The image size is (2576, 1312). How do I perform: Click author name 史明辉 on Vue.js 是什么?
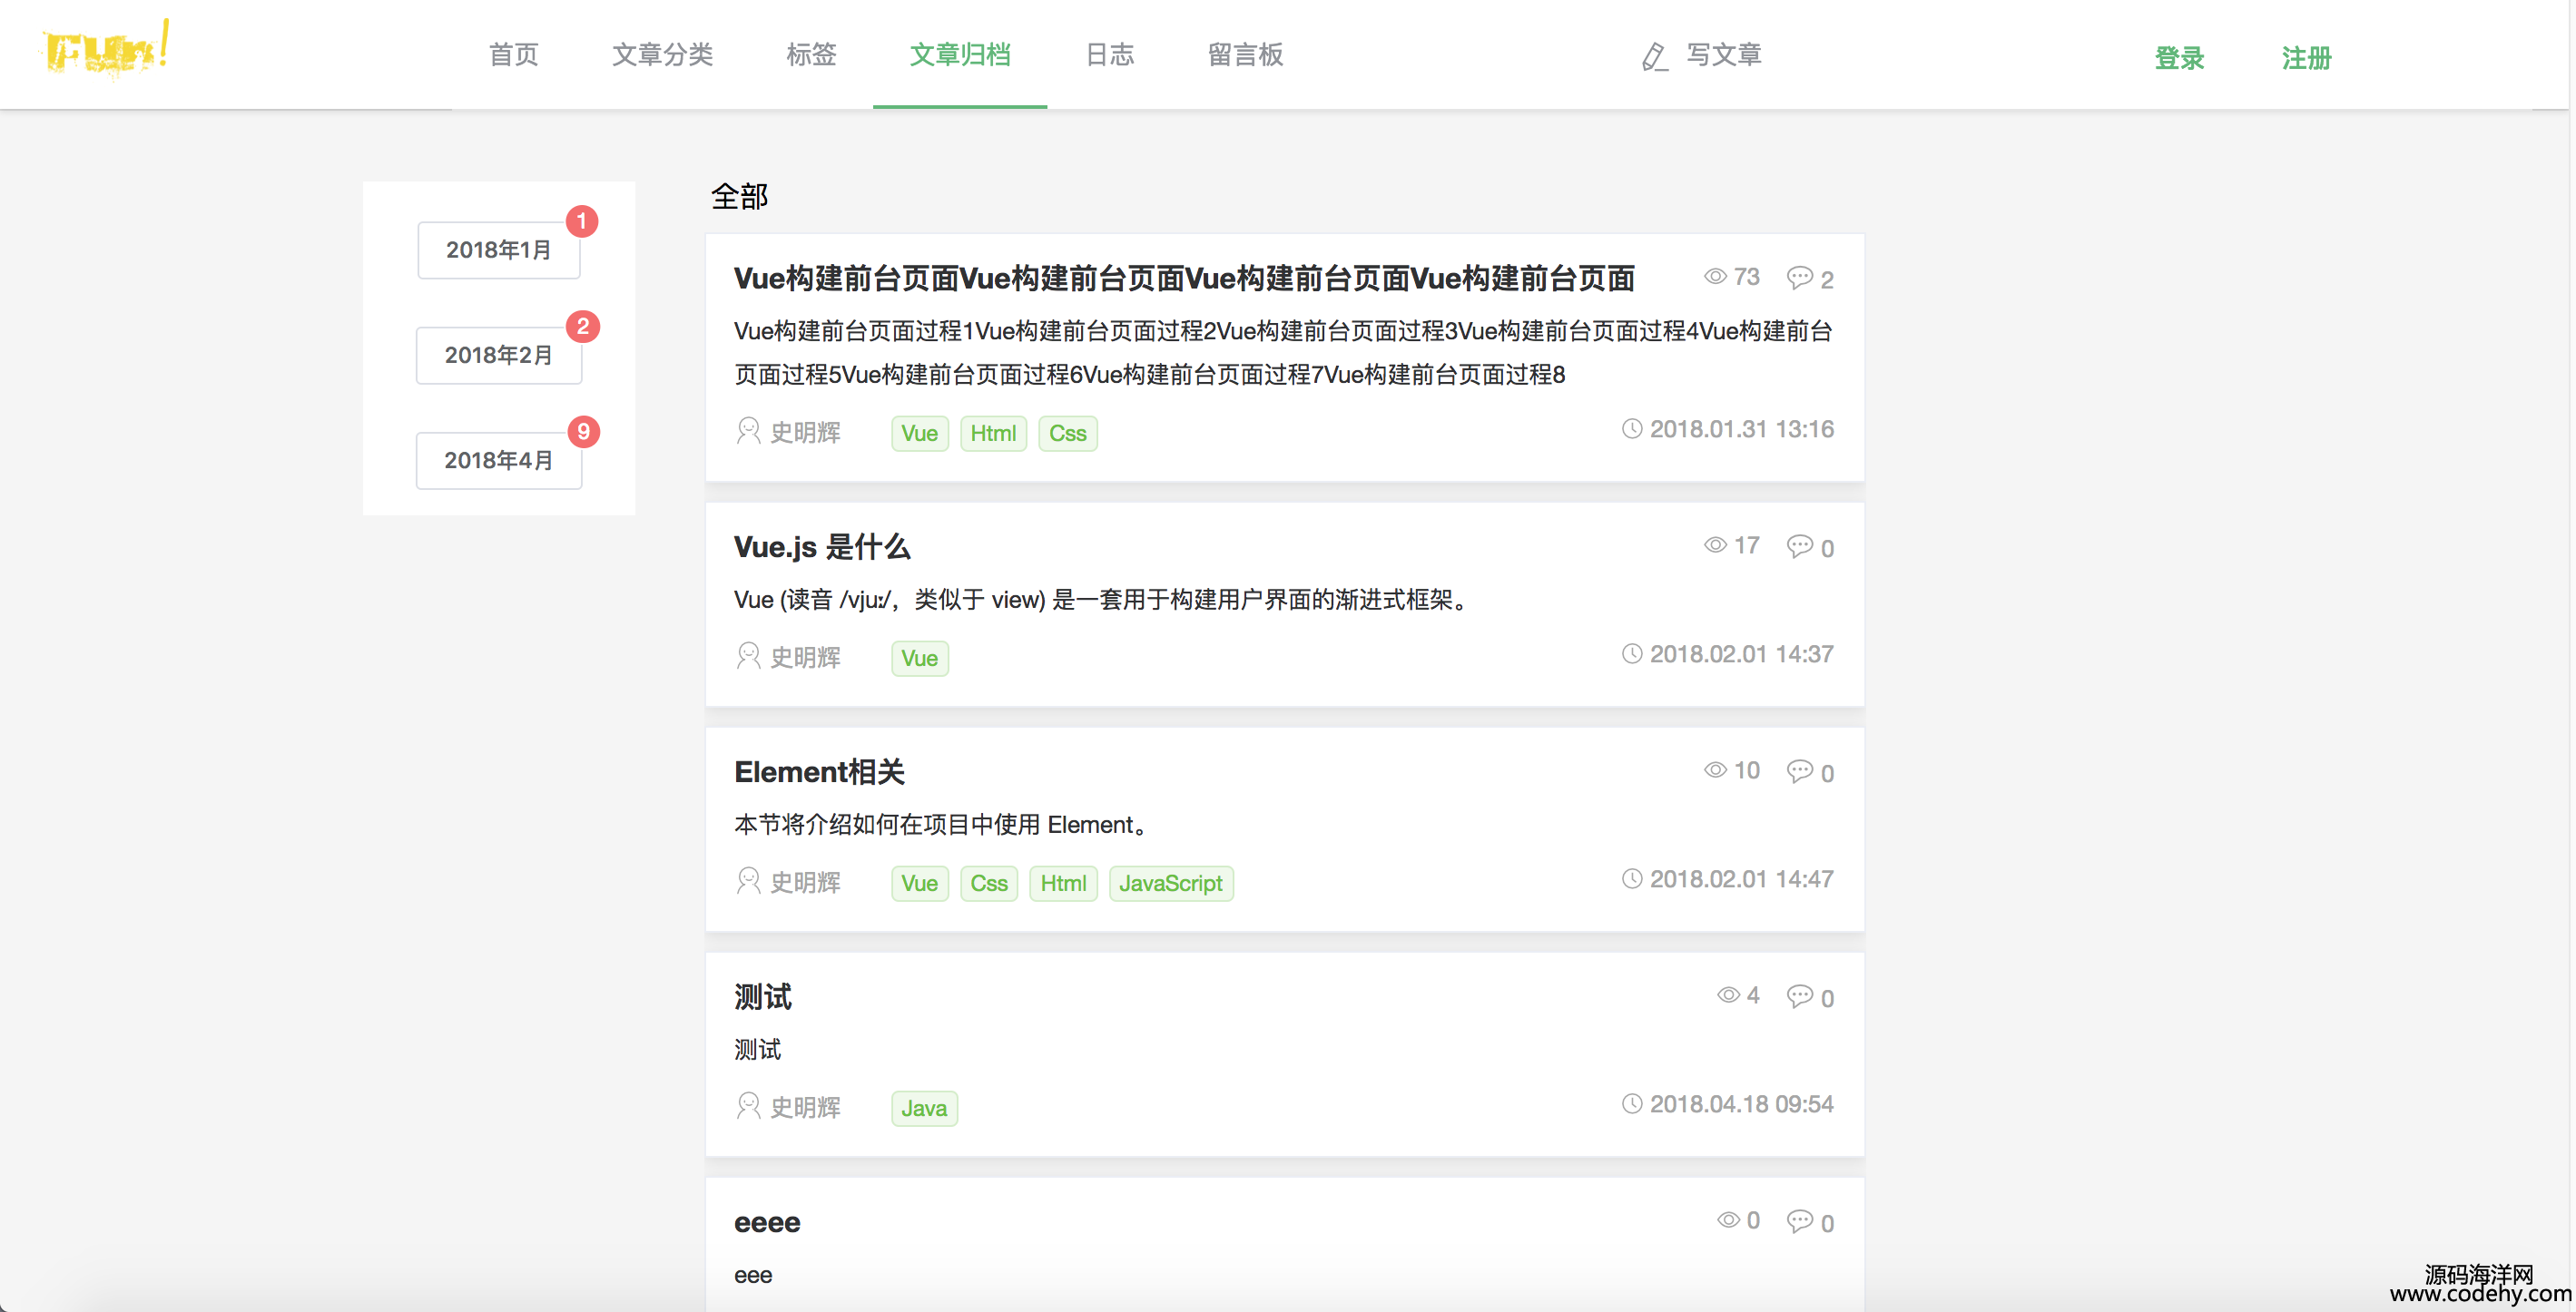click(805, 657)
